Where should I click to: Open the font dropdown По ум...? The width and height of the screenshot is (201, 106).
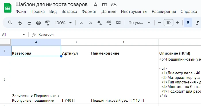pyautogui.click(x=139, y=23)
